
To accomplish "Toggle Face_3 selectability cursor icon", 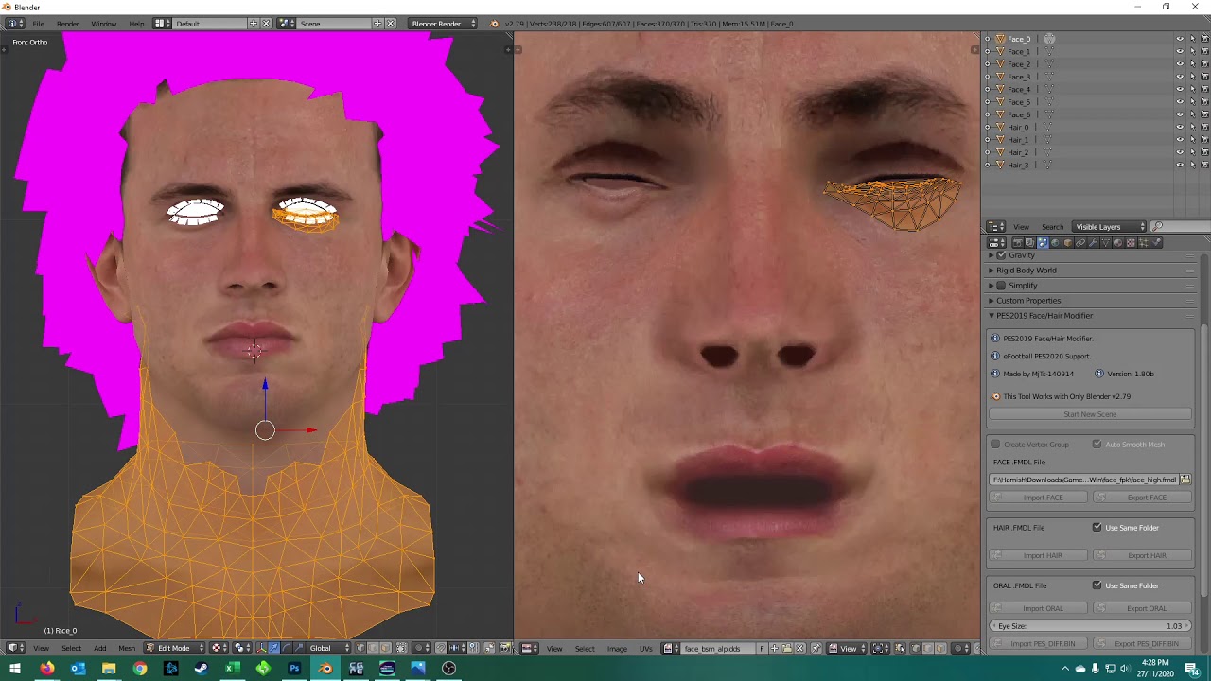I will click(x=1192, y=77).
